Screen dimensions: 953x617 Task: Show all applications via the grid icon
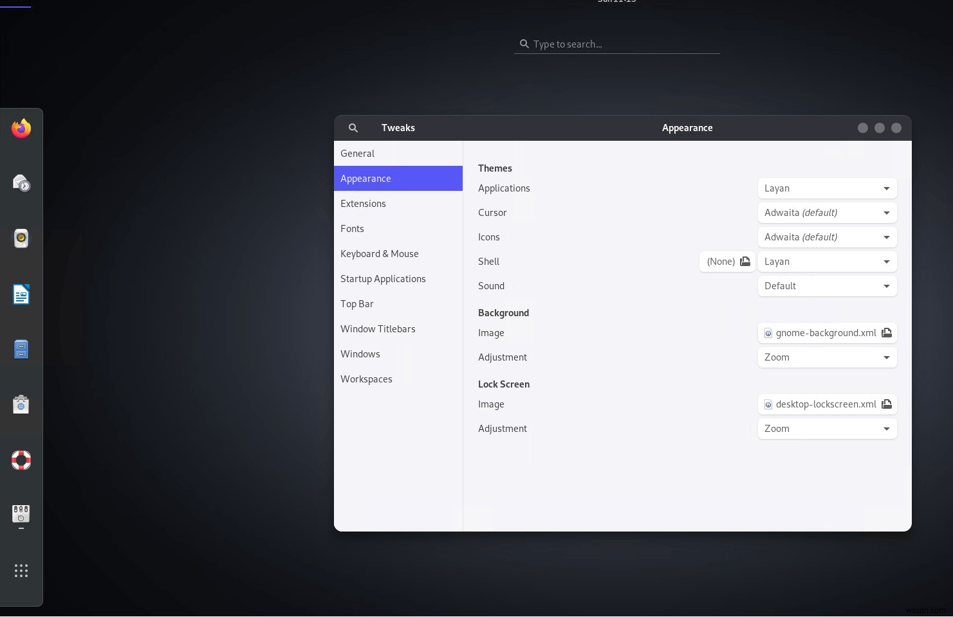21,571
